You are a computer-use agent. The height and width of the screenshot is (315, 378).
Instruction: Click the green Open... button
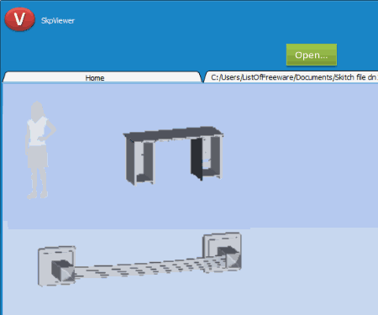pyautogui.click(x=312, y=55)
